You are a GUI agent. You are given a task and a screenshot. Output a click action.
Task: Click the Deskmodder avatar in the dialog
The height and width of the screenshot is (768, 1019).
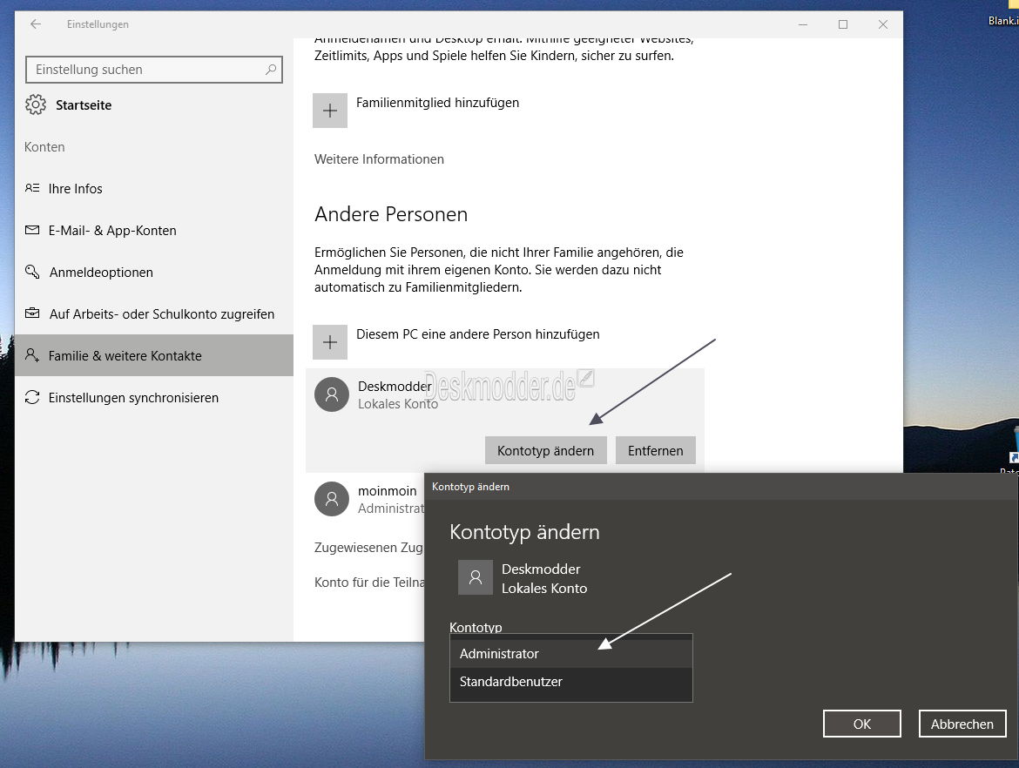[x=476, y=577]
